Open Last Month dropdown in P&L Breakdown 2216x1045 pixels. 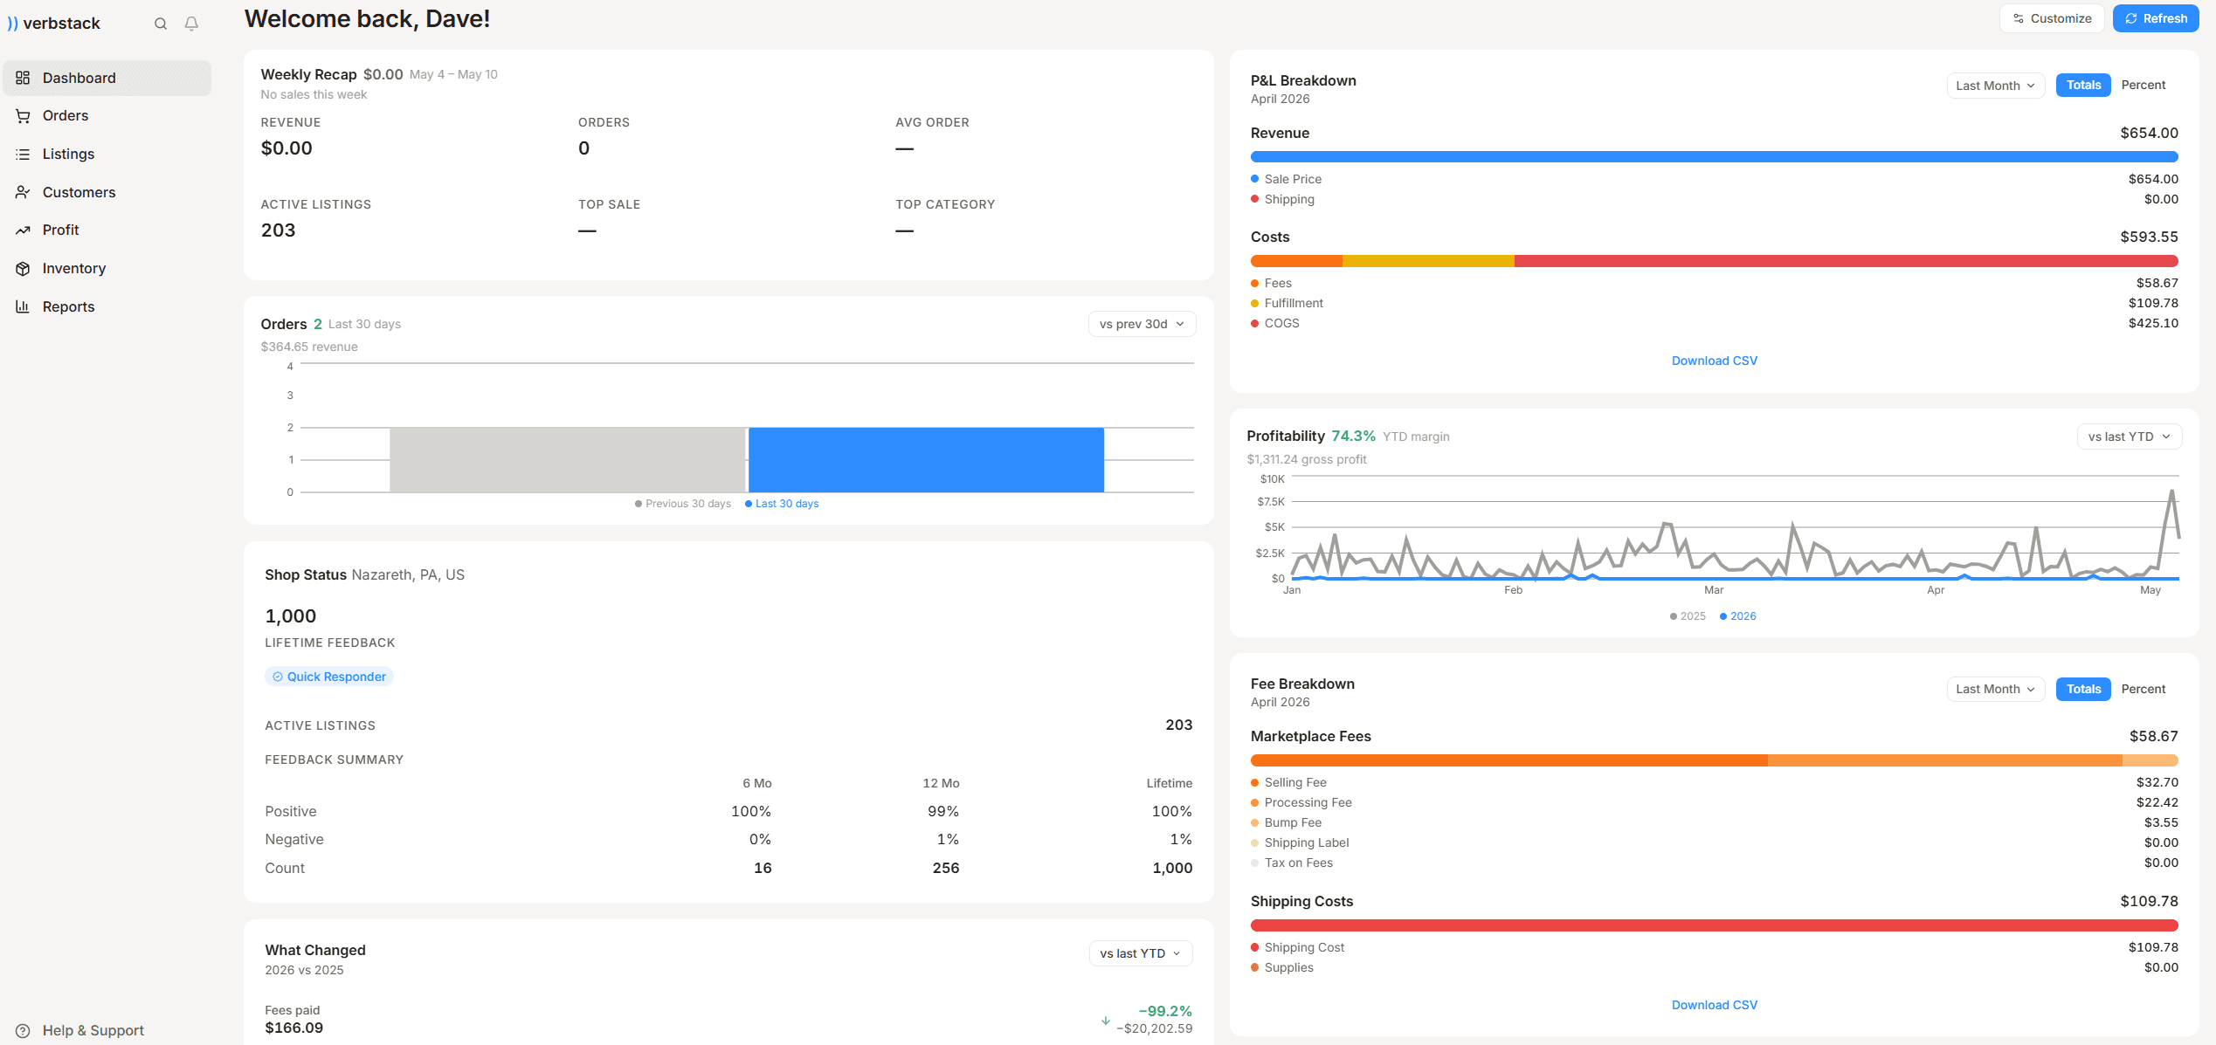(1996, 86)
